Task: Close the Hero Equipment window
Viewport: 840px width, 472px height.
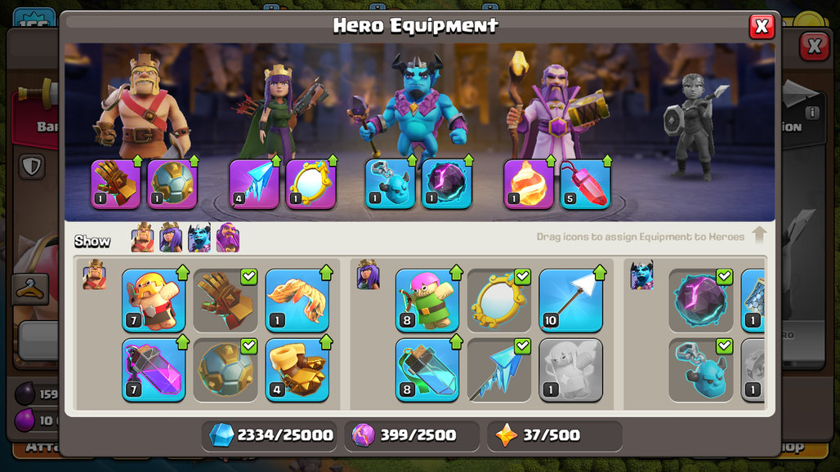Action: coord(762,26)
